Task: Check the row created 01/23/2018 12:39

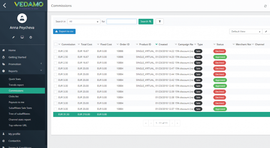Action: [x=55, y=92]
